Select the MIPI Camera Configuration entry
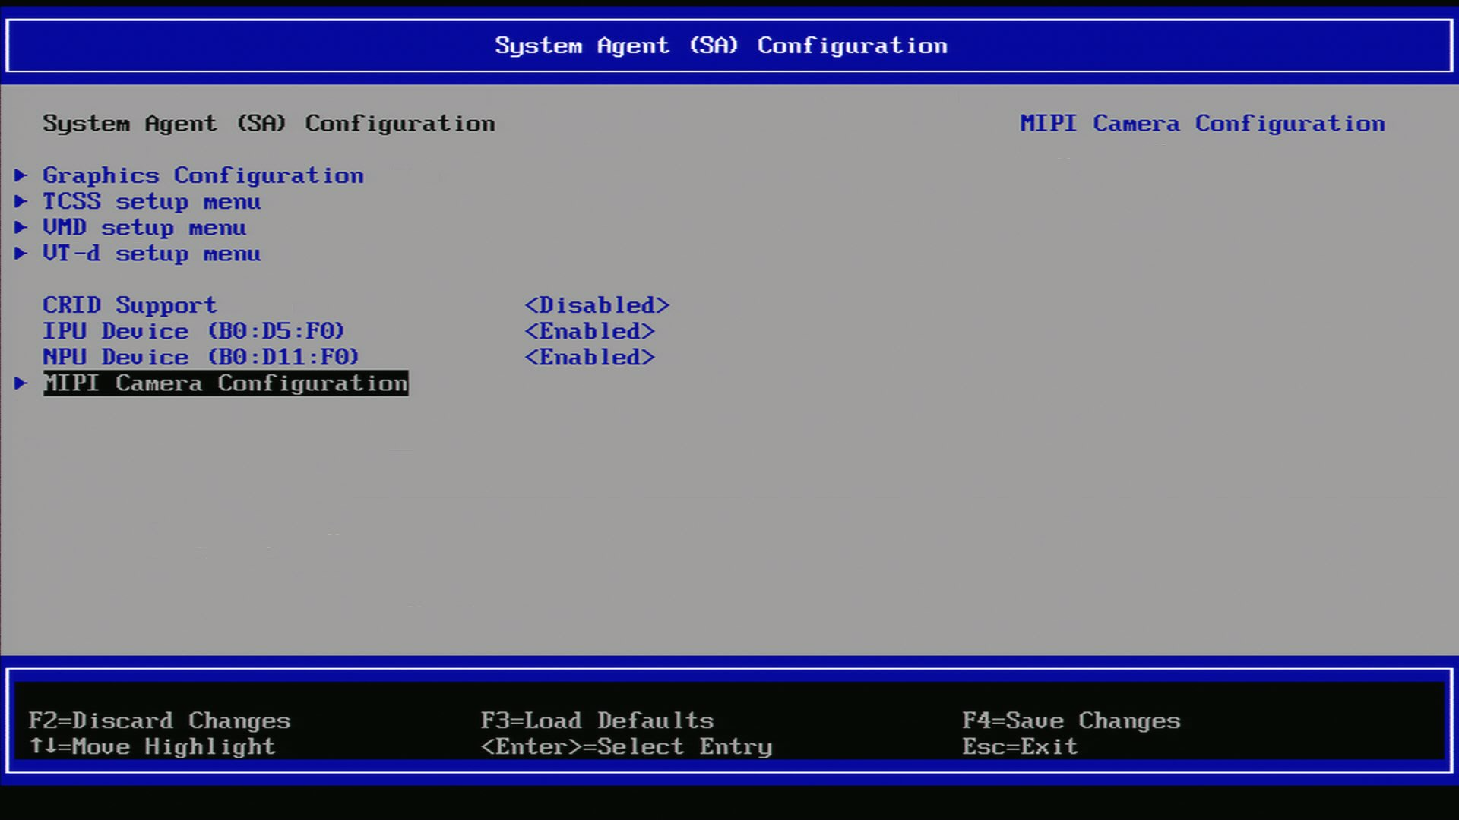Image resolution: width=1459 pixels, height=820 pixels. pos(225,383)
